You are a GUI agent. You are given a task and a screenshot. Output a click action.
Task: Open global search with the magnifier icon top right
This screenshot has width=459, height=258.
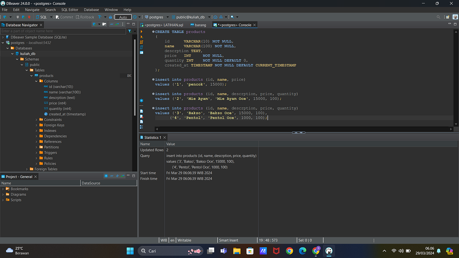click(x=439, y=17)
